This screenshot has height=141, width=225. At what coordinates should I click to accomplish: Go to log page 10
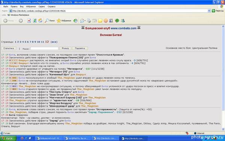pos(39,42)
